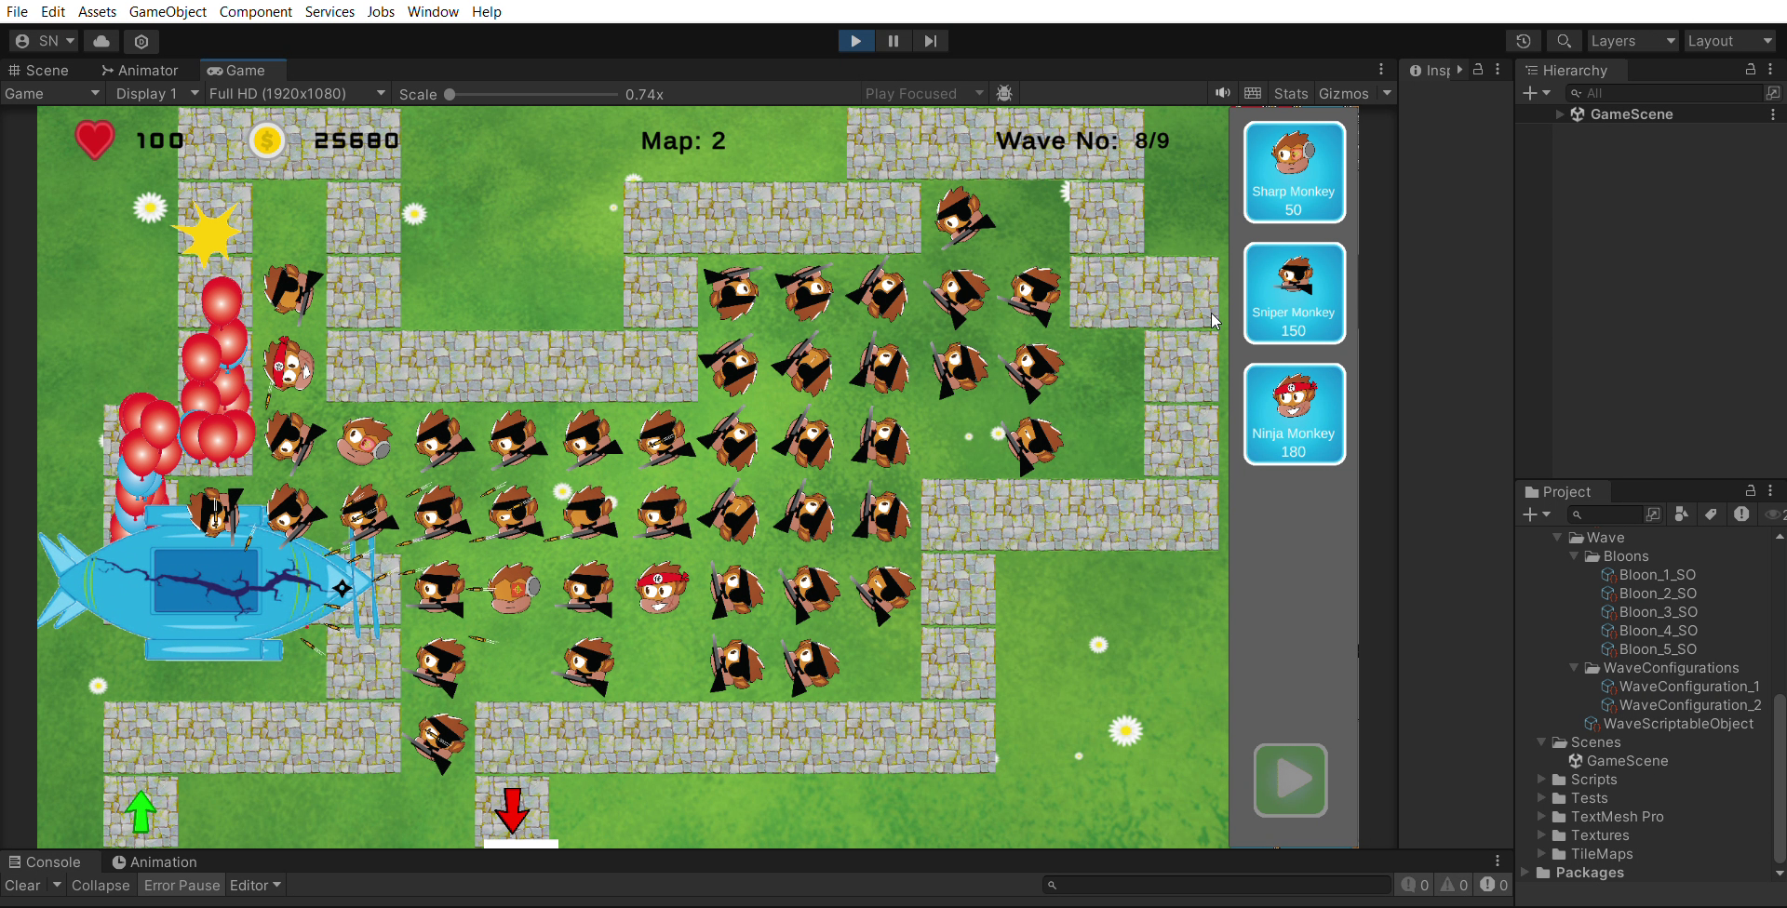Image resolution: width=1787 pixels, height=908 pixels.
Task: Select the Sniper Monkey tower card
Action: (x=1294, y=293)
